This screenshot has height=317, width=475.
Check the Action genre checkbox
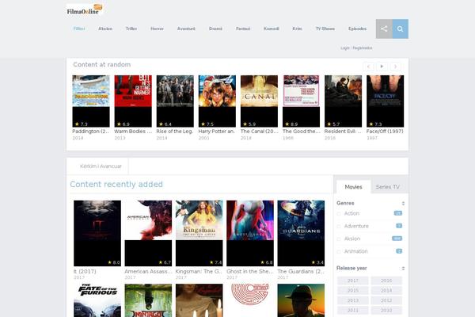coord(339,213)
